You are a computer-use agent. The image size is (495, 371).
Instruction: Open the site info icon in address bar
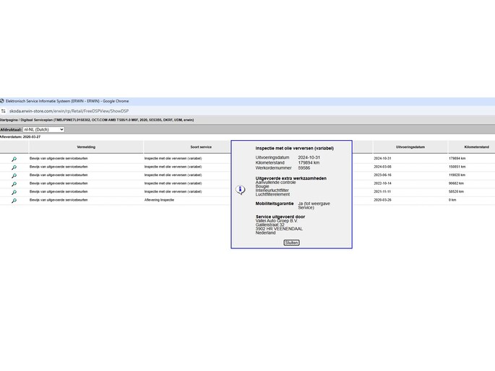tap(4, 111)
